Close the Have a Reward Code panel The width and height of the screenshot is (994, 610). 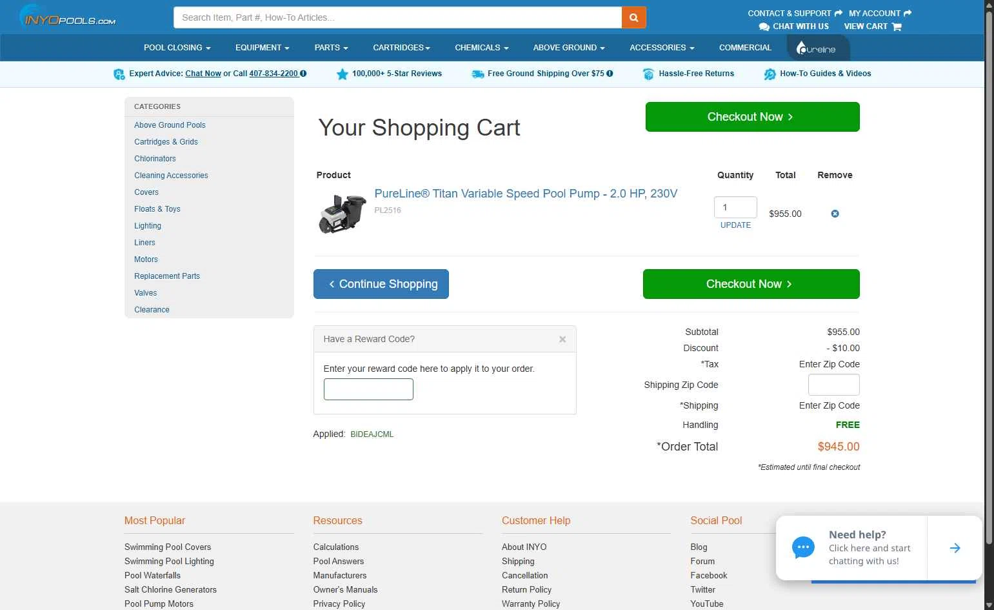coord(562,339)
